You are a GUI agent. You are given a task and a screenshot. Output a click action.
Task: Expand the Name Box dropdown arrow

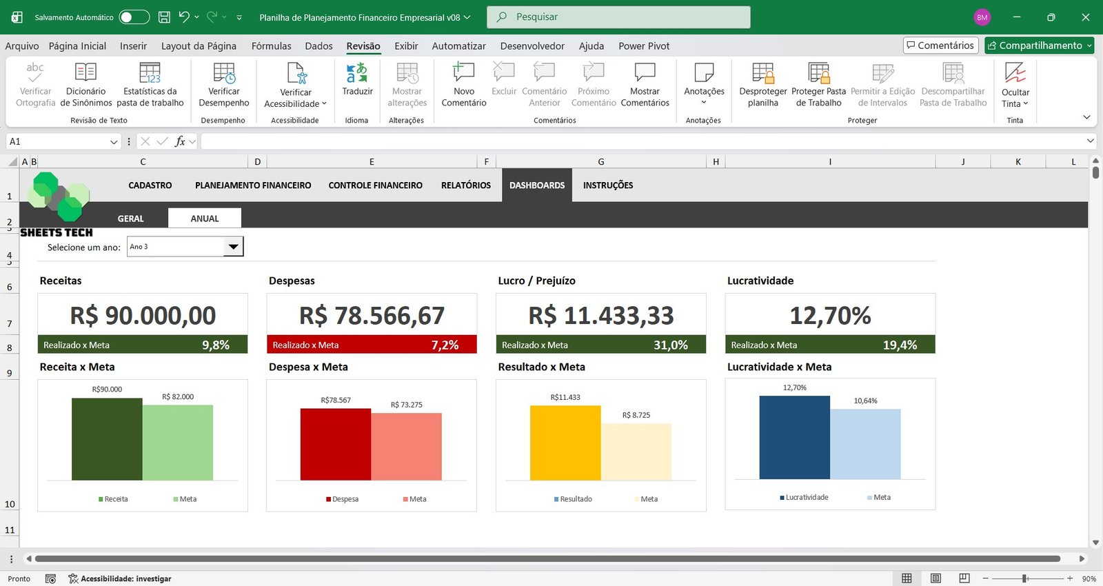click(114, 141)
